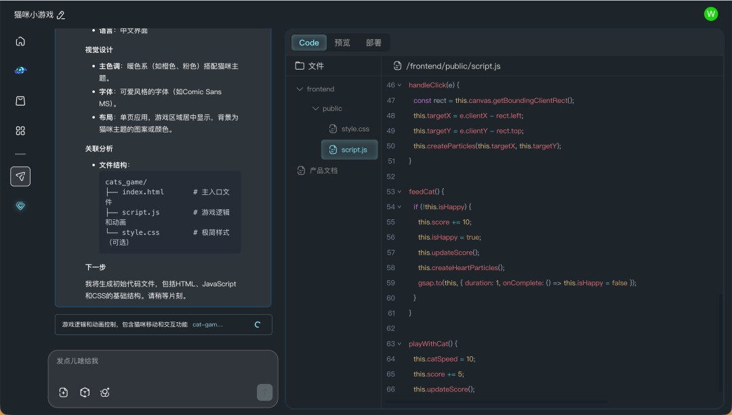Open the planet icon in left sidebar

pos(20,70)
